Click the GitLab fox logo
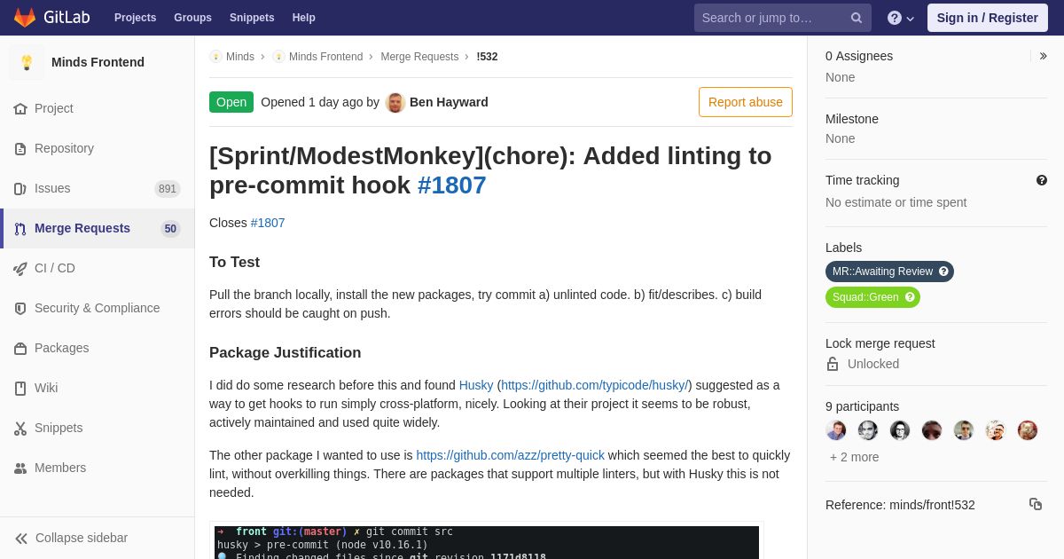The width and height of the screenshot is (1064, 559). click(x=25, y=18)
